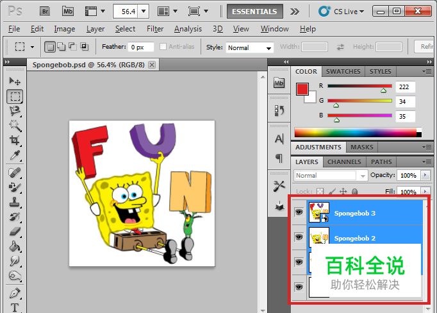This screenshot has width=437, height=313.
Task: Toggle visibility of the bottom layer
Action: point(299,287)
